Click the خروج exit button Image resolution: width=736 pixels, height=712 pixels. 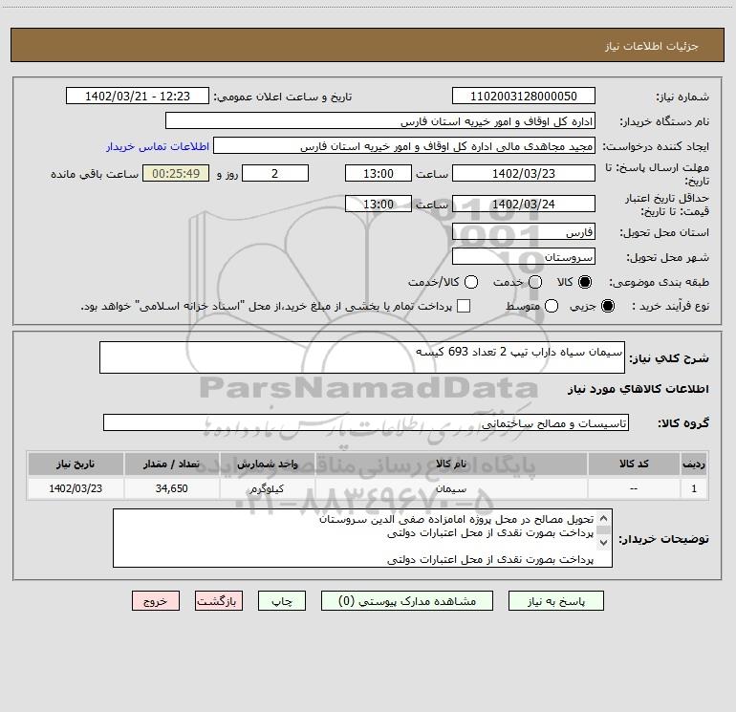[156, 601]
